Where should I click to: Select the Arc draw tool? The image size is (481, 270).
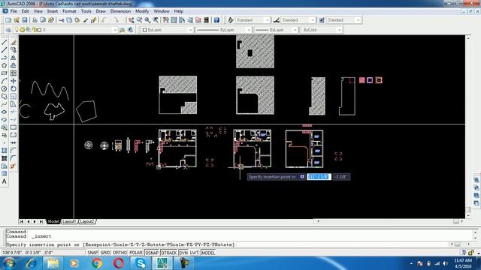5,81
